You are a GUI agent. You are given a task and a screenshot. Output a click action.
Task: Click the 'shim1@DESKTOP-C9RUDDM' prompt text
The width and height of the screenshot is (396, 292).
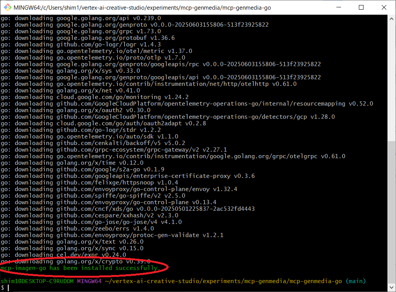click(37, 281)
